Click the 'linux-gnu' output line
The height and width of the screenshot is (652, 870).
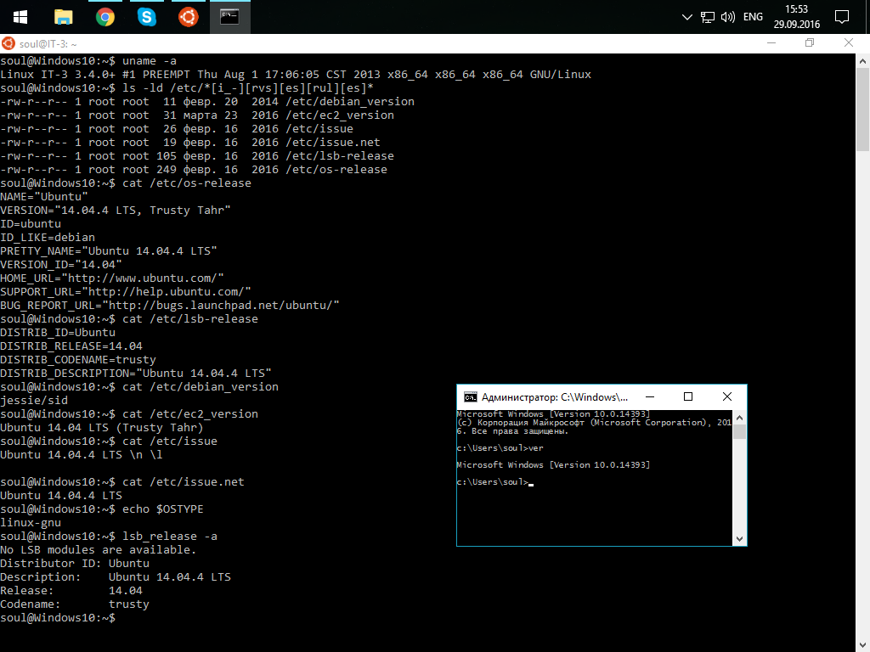click(31, 523)
